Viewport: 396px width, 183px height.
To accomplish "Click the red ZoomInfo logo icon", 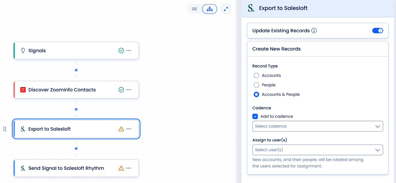I will click(x=23, y=90).
